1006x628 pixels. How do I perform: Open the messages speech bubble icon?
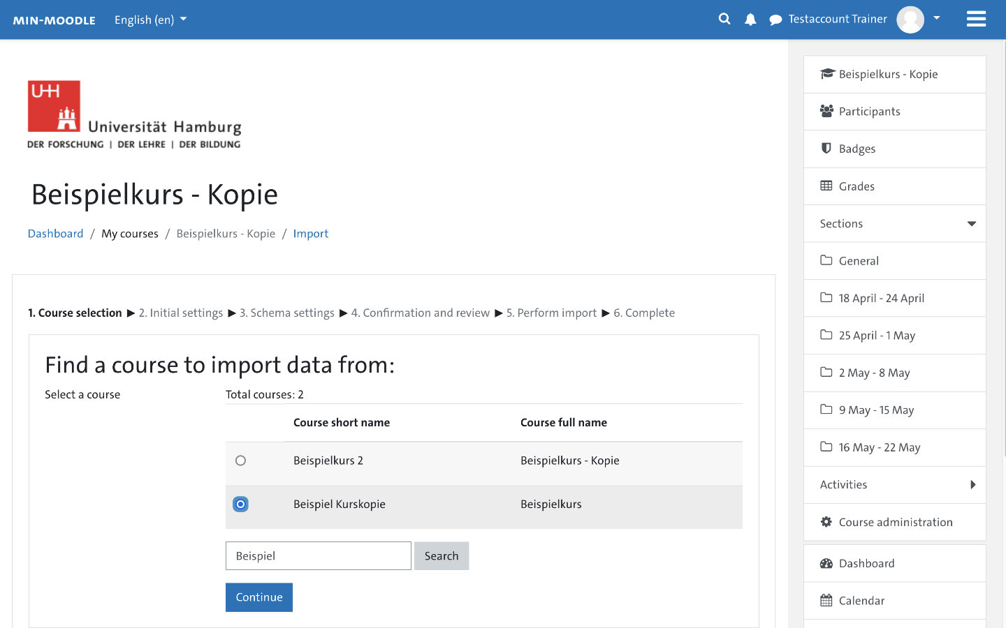775,20
